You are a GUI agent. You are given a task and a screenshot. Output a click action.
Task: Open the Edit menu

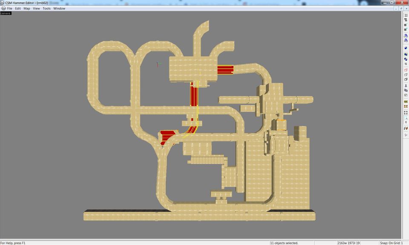click(18, 9)
